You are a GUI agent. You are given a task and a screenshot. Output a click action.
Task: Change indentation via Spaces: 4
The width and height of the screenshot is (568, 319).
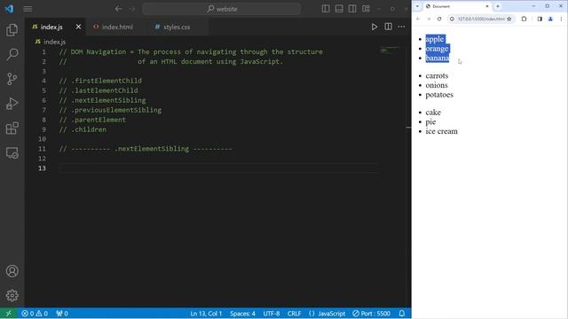coord(242,313)
